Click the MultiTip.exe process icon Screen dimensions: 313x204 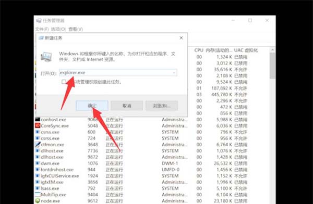(x=38, y=195)
